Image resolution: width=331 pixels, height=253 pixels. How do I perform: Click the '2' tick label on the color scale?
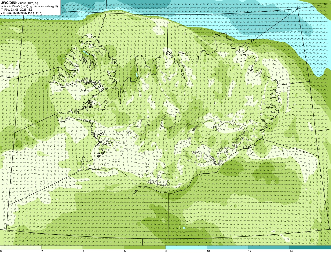42,251
